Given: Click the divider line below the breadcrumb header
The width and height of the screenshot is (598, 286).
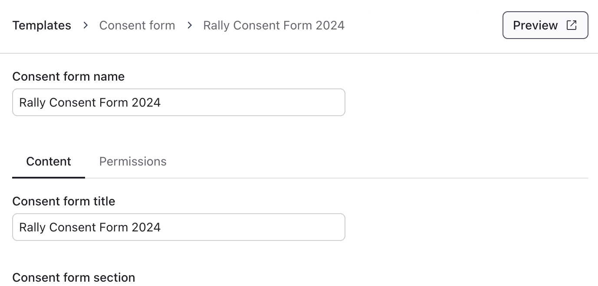Looking at the screenshot, I should coord(299,53).
